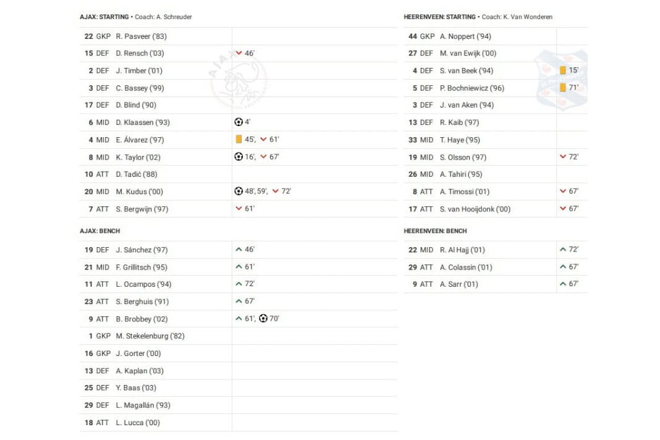Click B. Brobbey's 70' goal icon
The height and width of the screenshot is (440, 660).
[x=263, y=319]
